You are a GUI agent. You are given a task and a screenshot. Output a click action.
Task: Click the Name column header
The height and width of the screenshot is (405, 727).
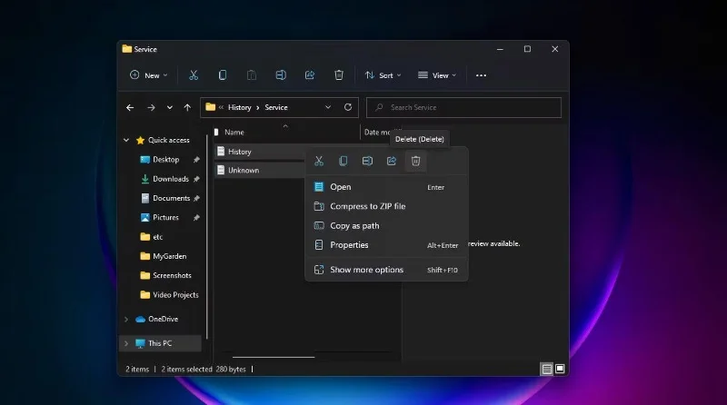tap(234, 132)
